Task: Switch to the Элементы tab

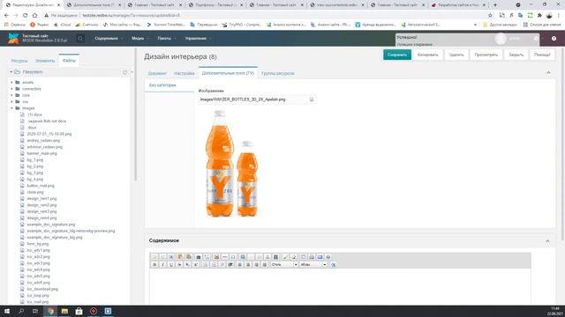Action: pos(45,61)
